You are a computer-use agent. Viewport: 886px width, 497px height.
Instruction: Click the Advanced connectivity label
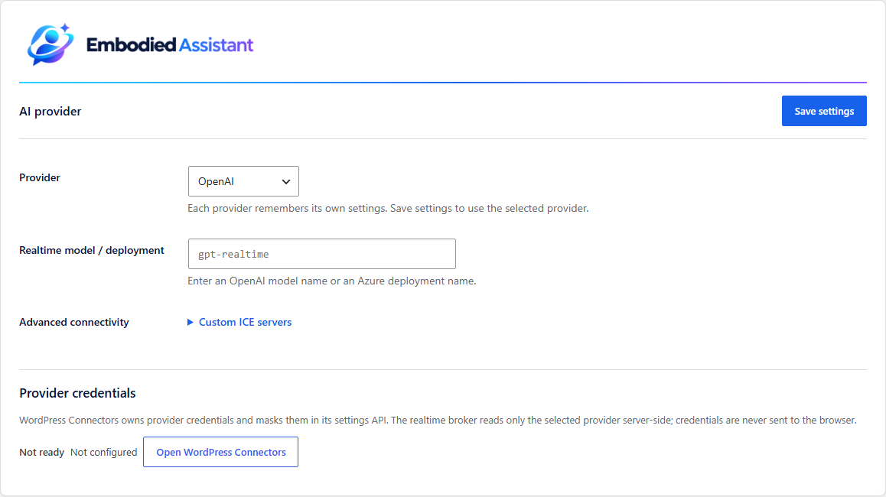pos(74,322)
